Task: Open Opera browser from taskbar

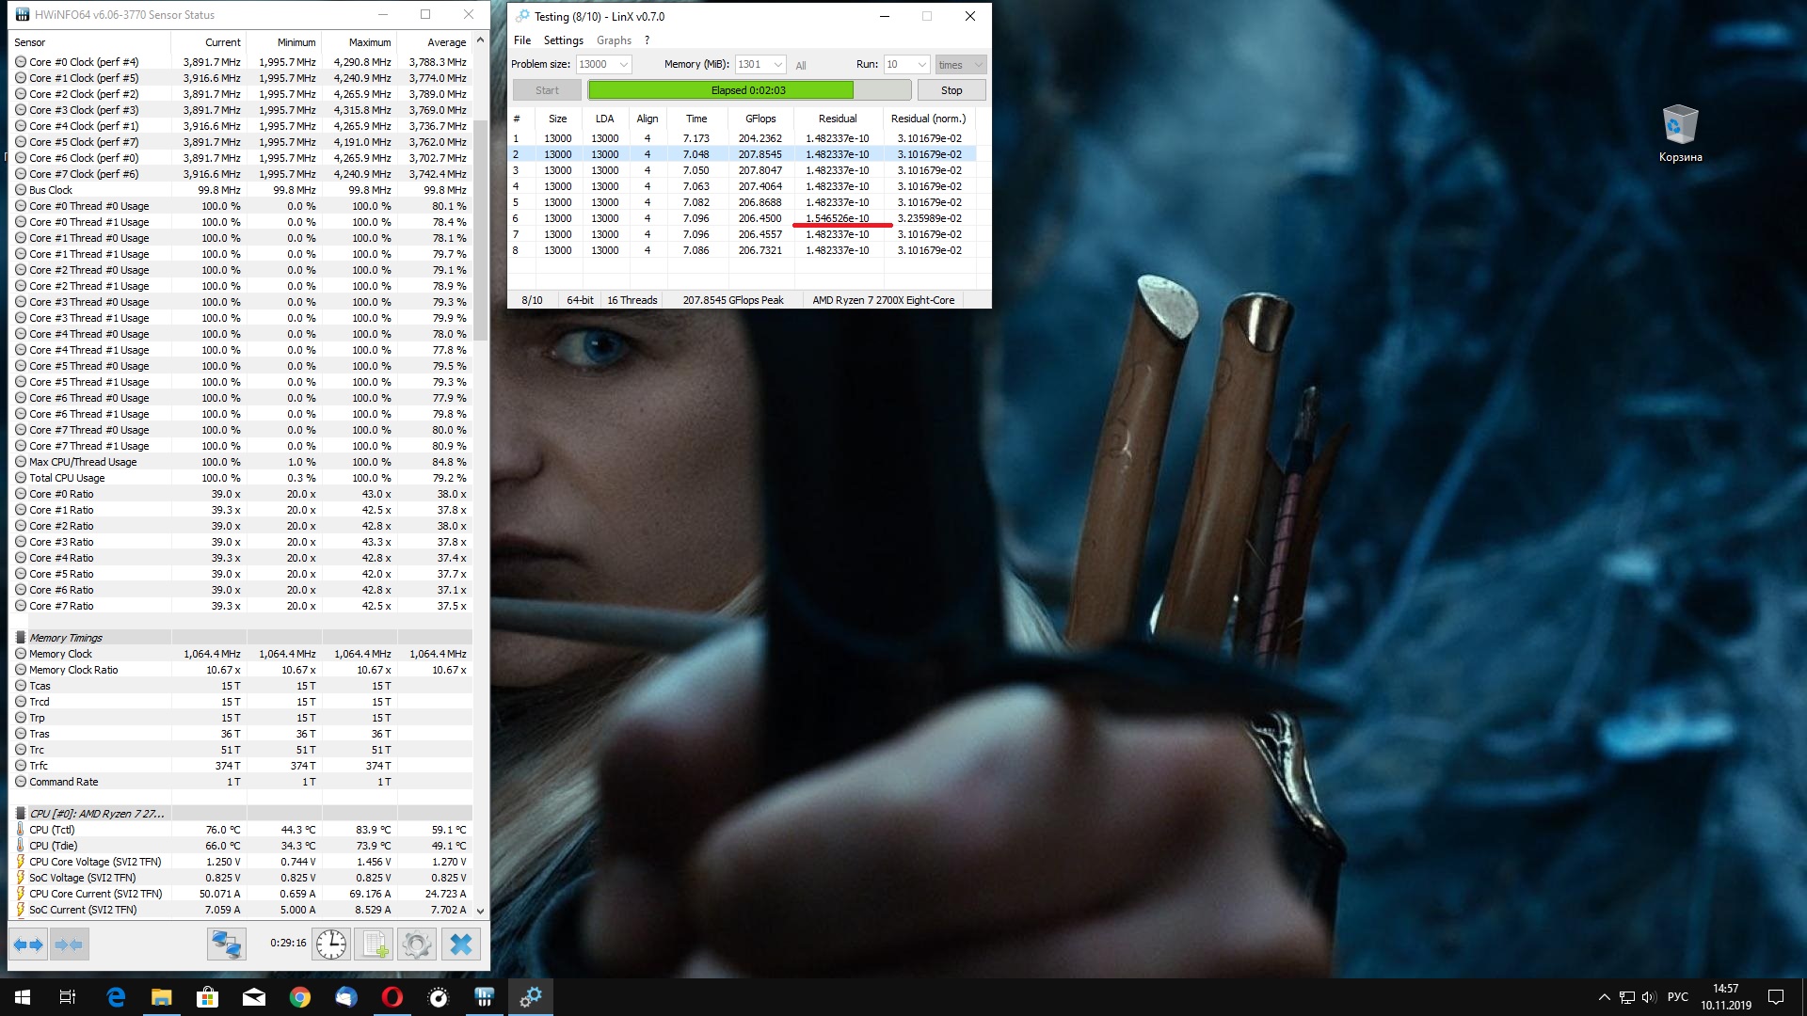Action: pos(392,997)
